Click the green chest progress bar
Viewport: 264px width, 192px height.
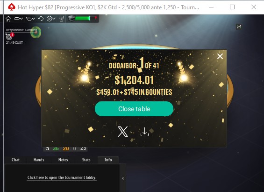click(83, 19)
